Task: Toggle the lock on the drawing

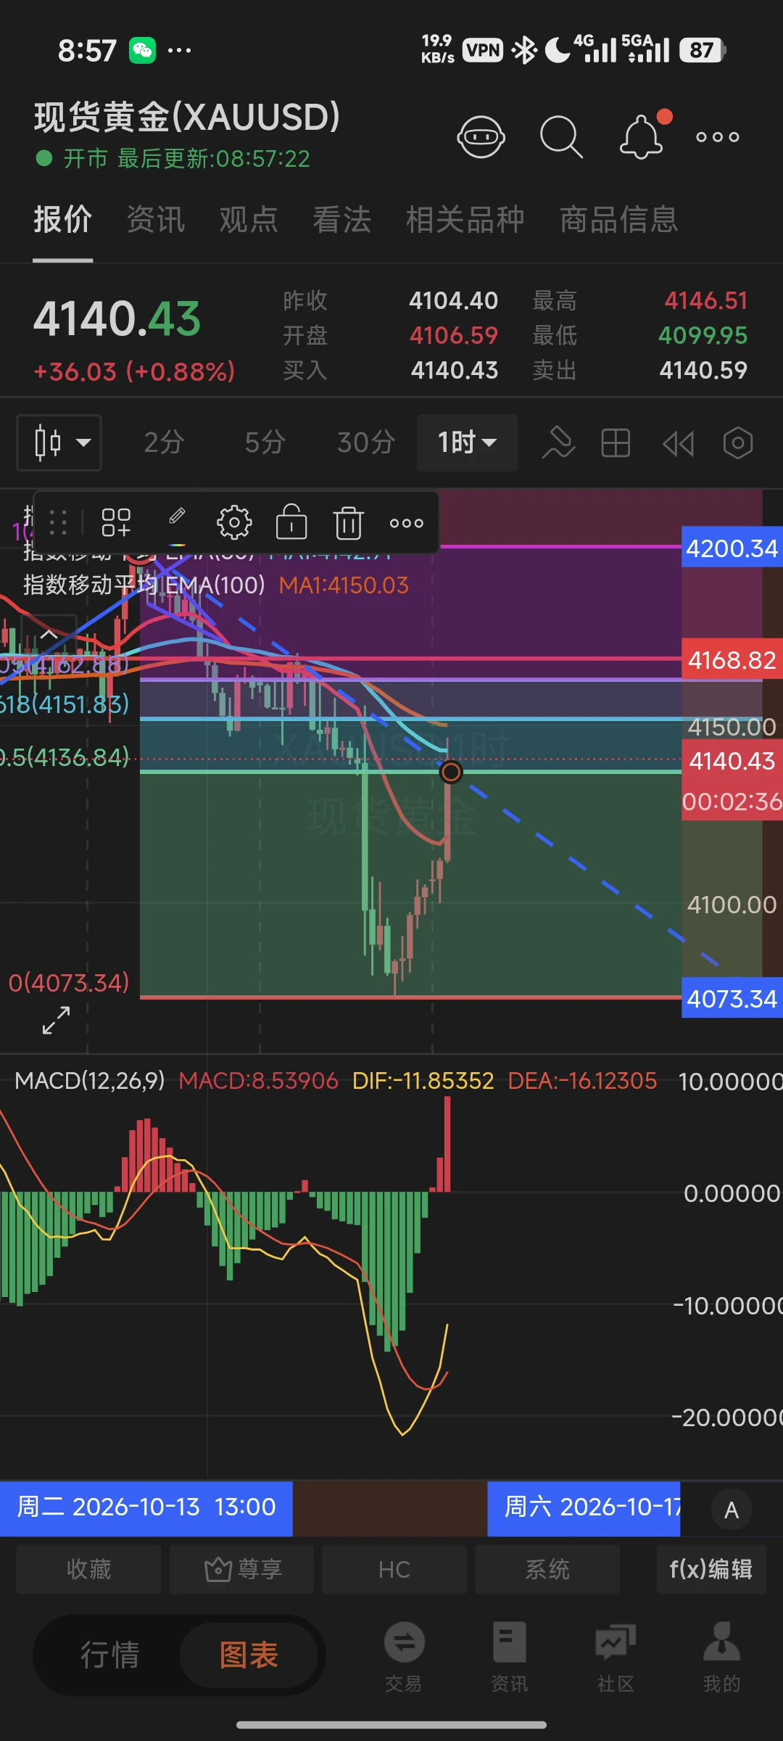Action: (291, 522)
